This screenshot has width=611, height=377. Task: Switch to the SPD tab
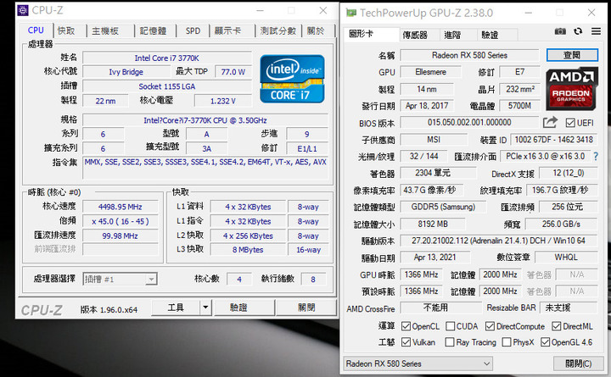click(193, 30)
